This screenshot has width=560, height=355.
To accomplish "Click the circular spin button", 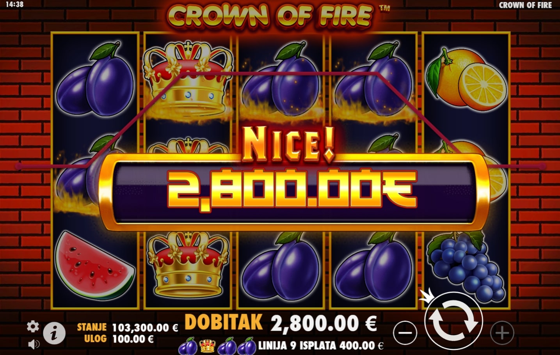I will tap(453, 321).
